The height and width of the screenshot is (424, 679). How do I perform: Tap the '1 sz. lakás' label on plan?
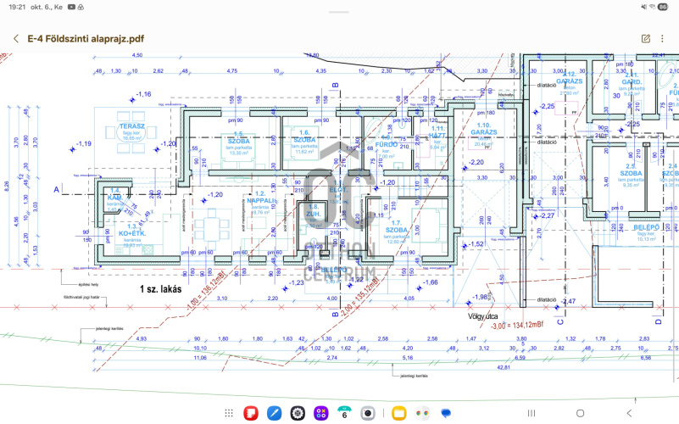(x=161, y=289)
